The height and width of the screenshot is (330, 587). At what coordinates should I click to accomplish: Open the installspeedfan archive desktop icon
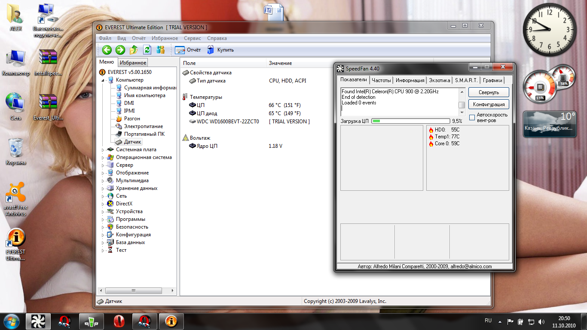point(48,63)
